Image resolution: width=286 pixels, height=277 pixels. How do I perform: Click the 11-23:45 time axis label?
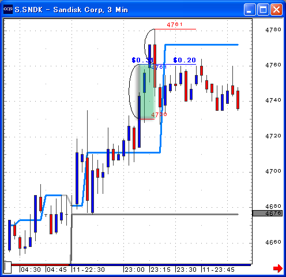[x=219, y=269]
